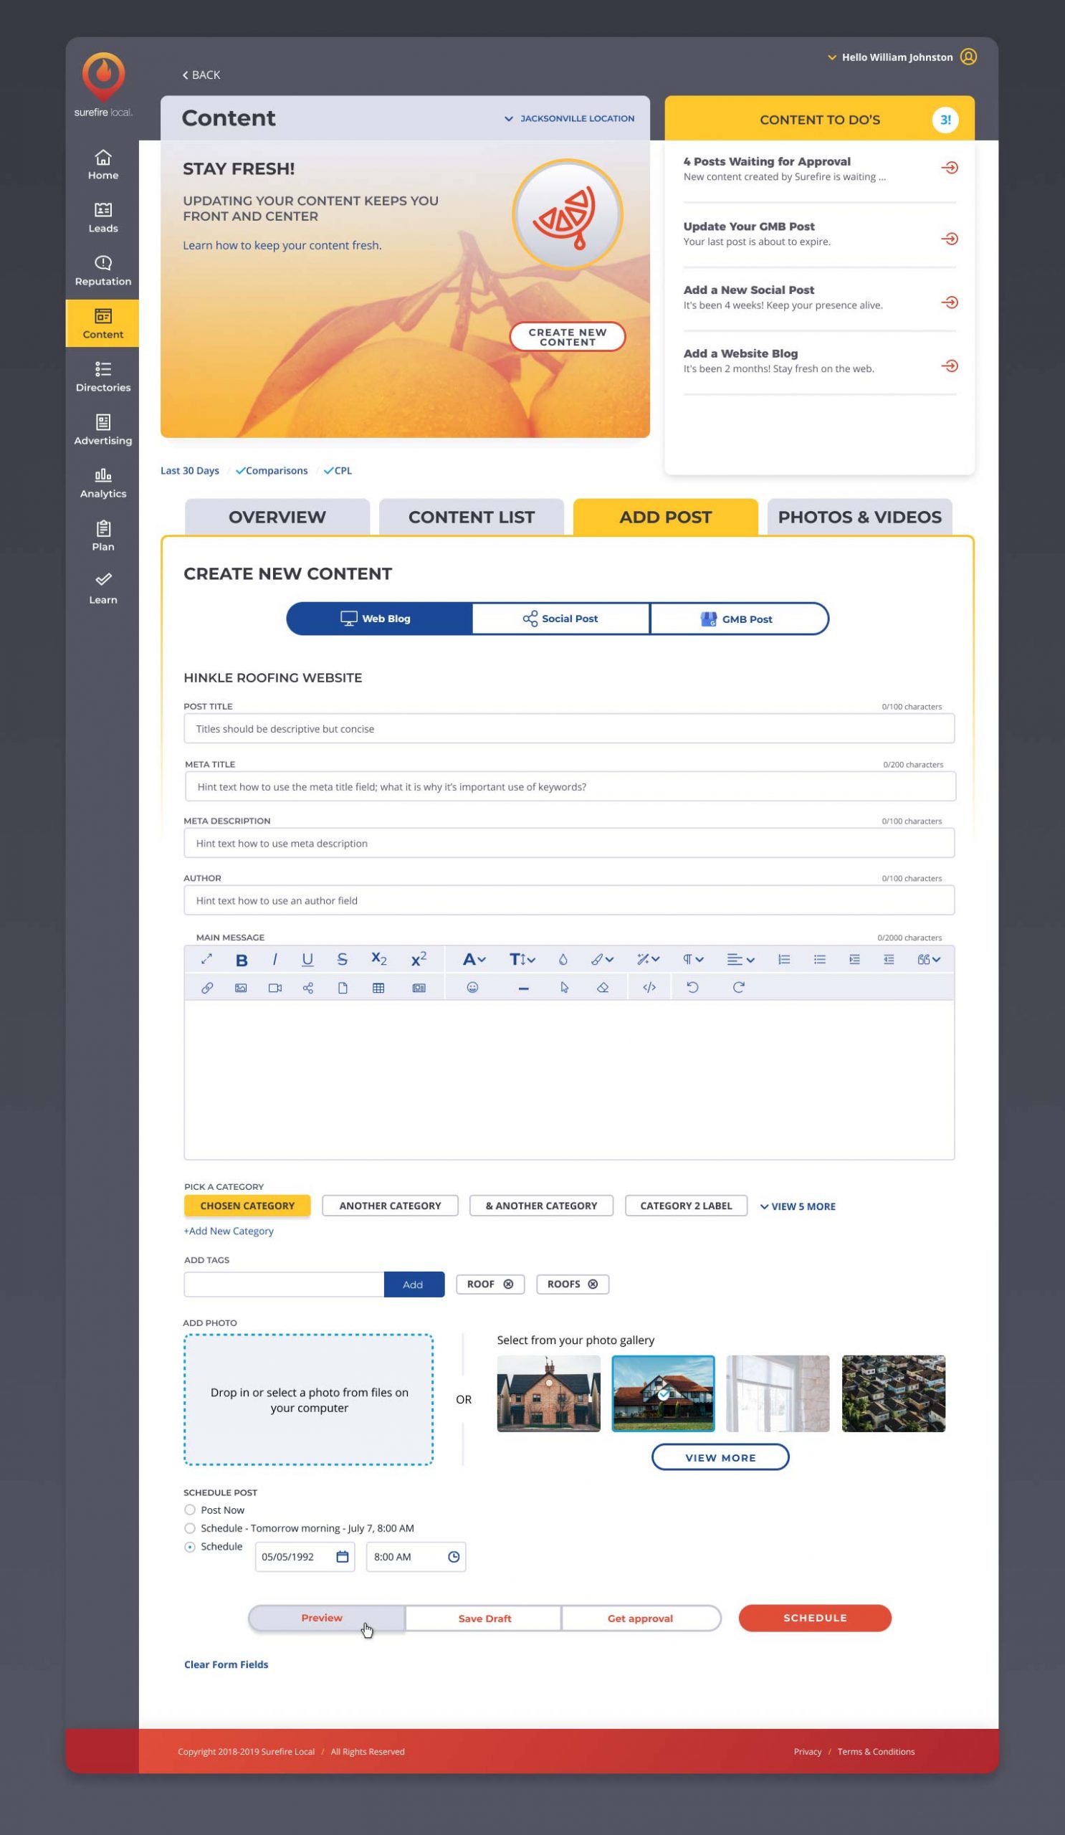Open the paragraph format dropdown
This screenshot has height=1835, width=1065.
click(x=693, y=960)
